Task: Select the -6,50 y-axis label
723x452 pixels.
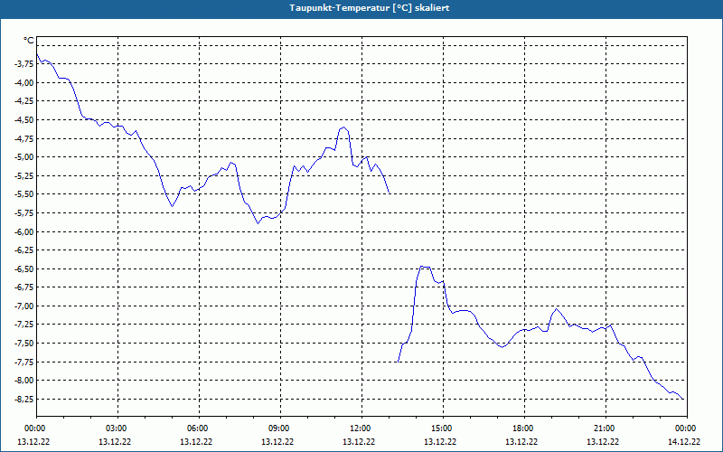Action: pyautogui.click(x=25, y=268)
